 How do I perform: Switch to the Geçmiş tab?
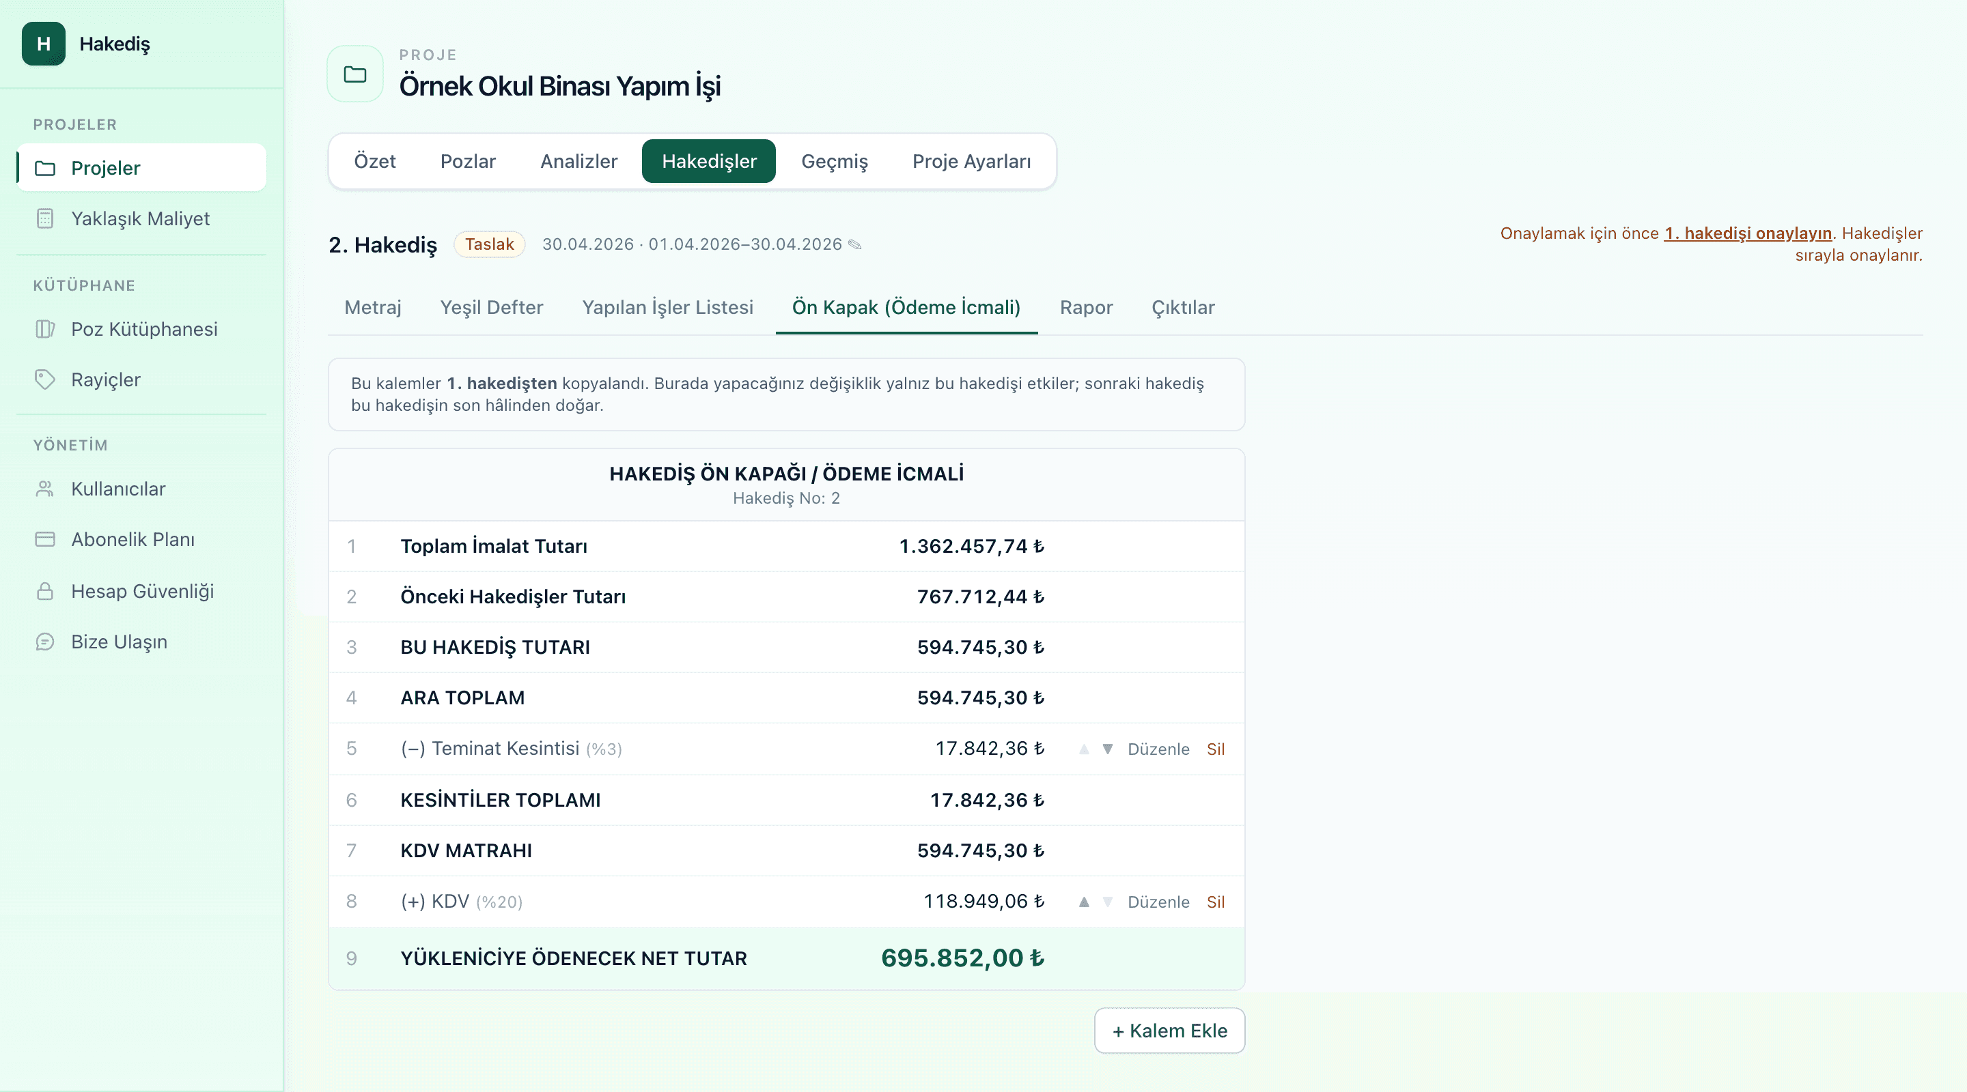click(835, 161)
